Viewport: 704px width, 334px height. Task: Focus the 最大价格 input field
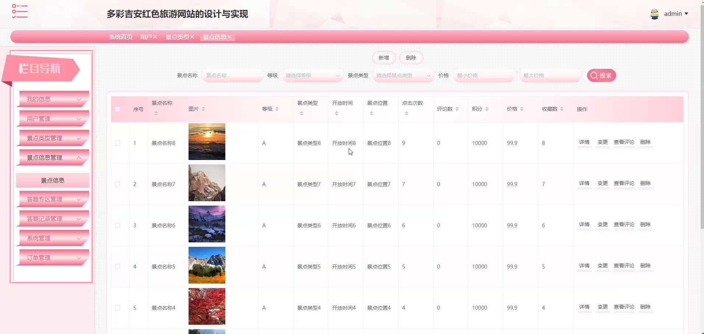click(x=550, y=75)
